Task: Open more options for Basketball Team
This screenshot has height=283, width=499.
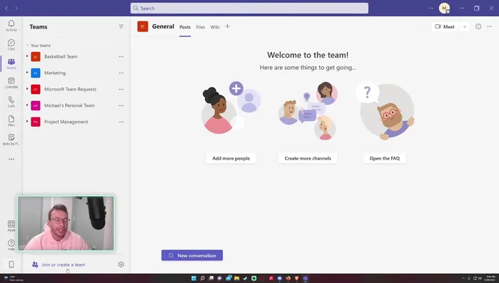Action: [x=121, y=56]
